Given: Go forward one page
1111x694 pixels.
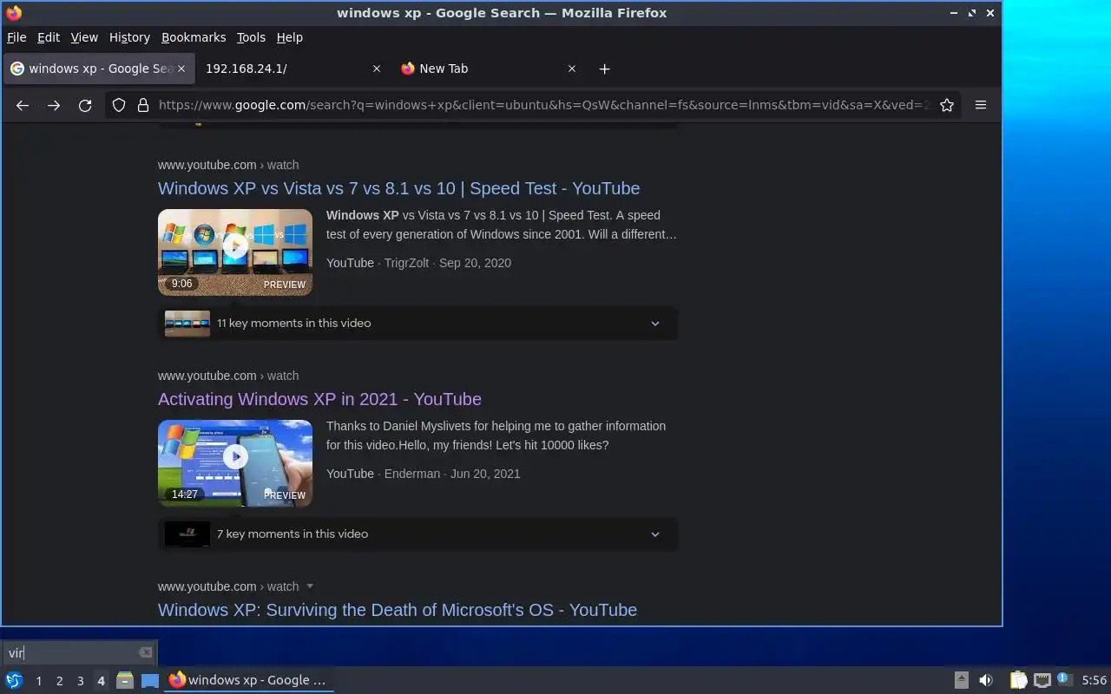Looking at the screenshot, I should tap(54, 105).
